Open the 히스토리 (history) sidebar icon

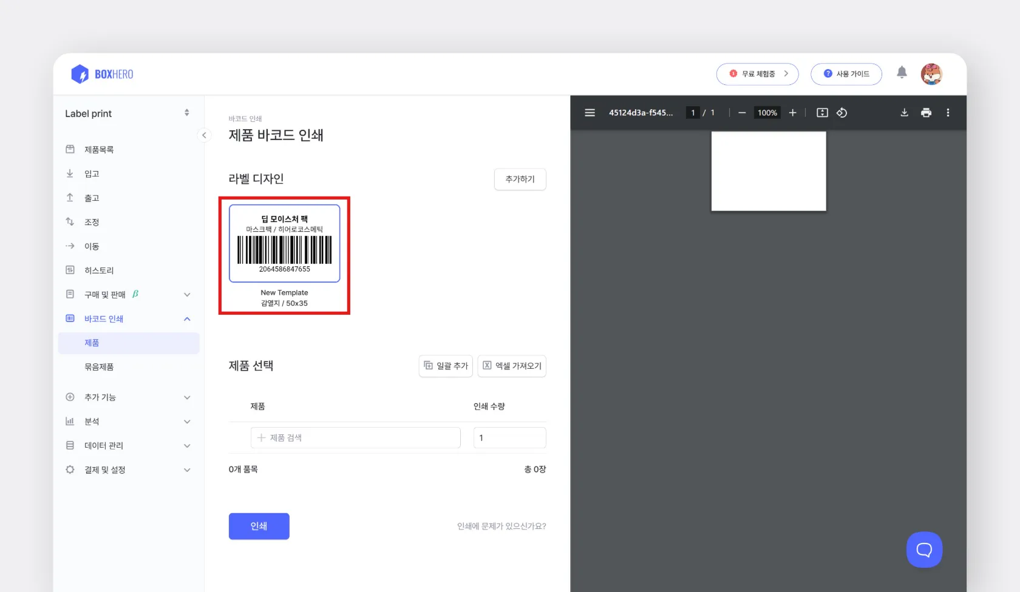pyautogui.click(x=70, y=270)
